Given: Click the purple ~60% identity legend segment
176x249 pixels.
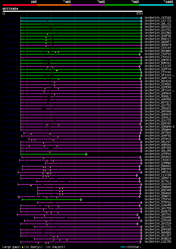Looking at the screenshot, I should click(x=88, y=5).
